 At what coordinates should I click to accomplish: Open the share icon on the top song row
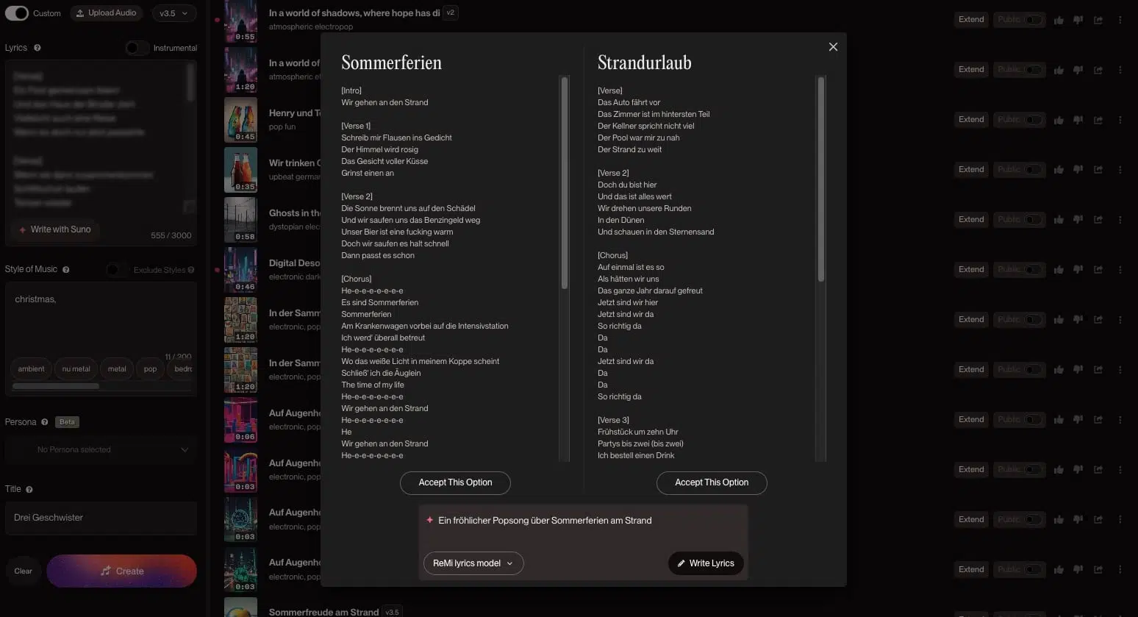(1098, 20)
